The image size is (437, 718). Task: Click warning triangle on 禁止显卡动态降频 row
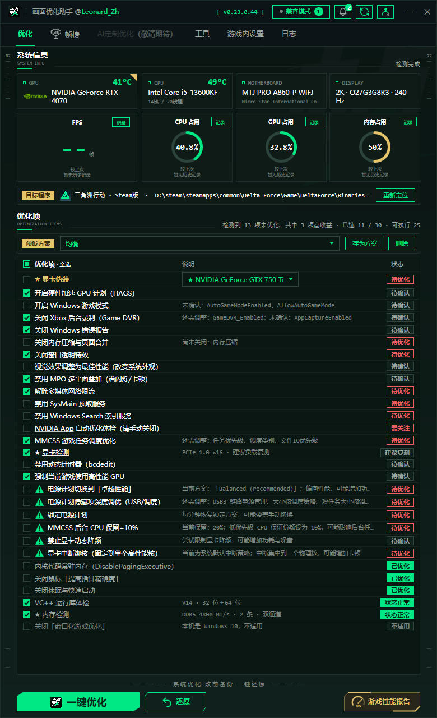(40, 540)
